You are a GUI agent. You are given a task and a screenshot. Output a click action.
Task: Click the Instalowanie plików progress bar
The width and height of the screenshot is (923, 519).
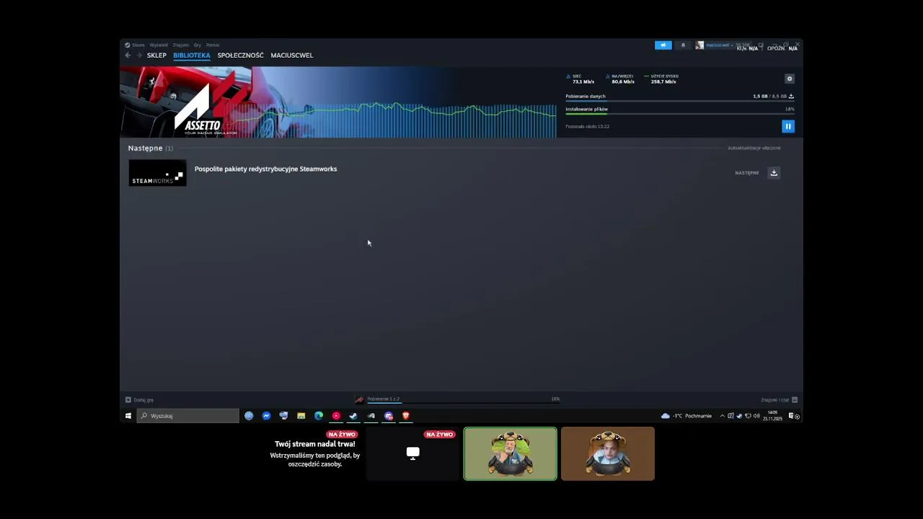(x=680, y=114)
